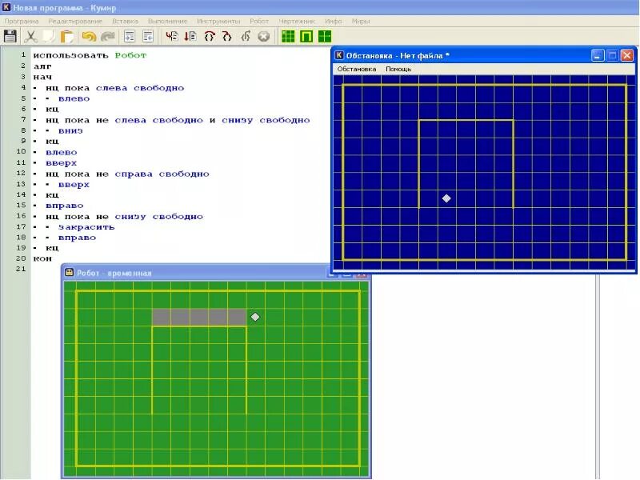Open the Миры menu
The height and width of the screenshot is (480, 640).
pyautogui.click(x=361, y=22)
